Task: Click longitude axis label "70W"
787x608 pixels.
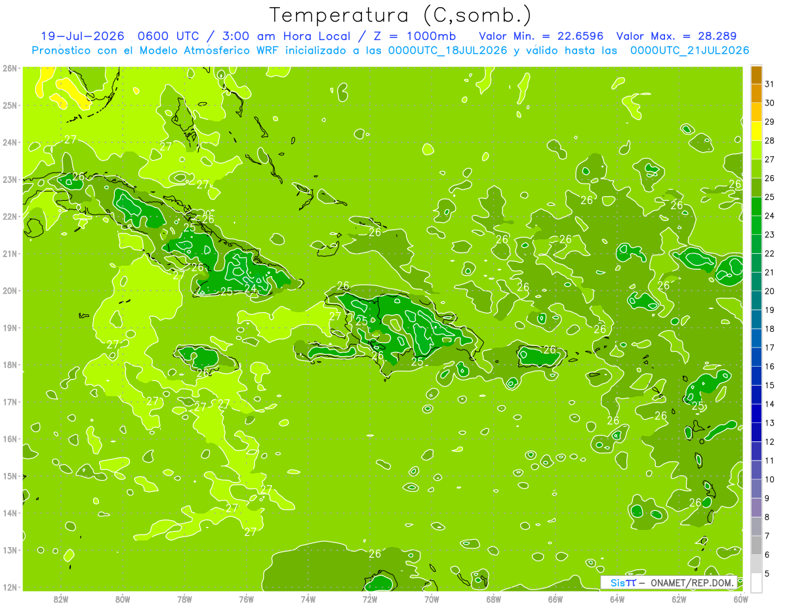Action: pyautogui.click(x=432, y=599)
